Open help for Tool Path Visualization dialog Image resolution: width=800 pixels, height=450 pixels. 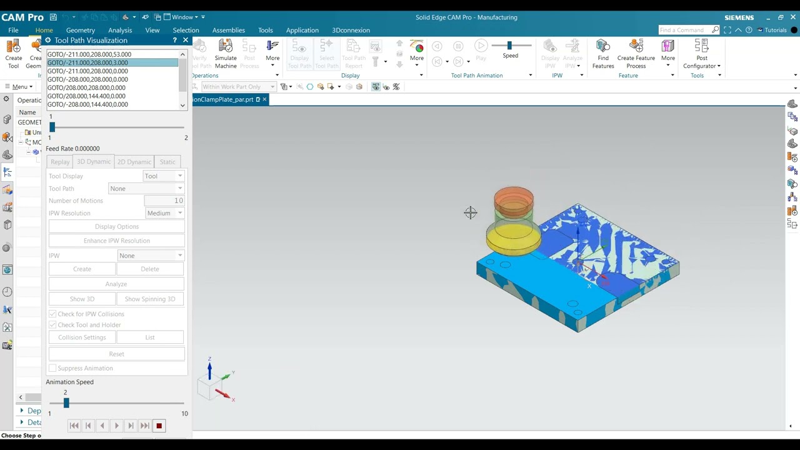point(174,40)
